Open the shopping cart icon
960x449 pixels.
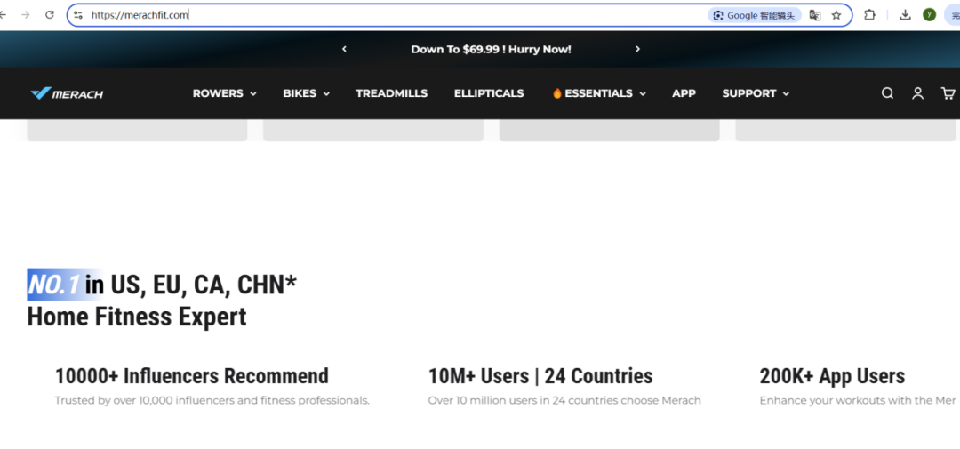click(x=948, y=93)
